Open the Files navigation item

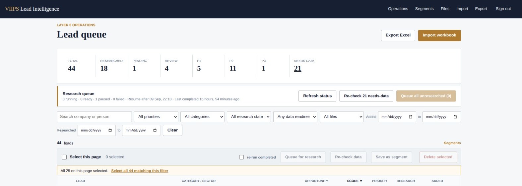445,9
